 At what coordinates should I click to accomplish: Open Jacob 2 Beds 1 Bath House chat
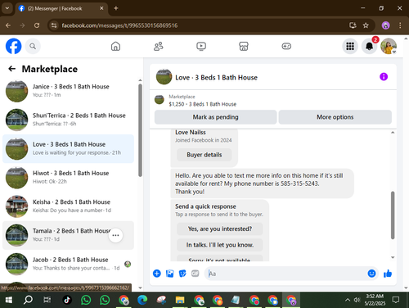point(68,264)
